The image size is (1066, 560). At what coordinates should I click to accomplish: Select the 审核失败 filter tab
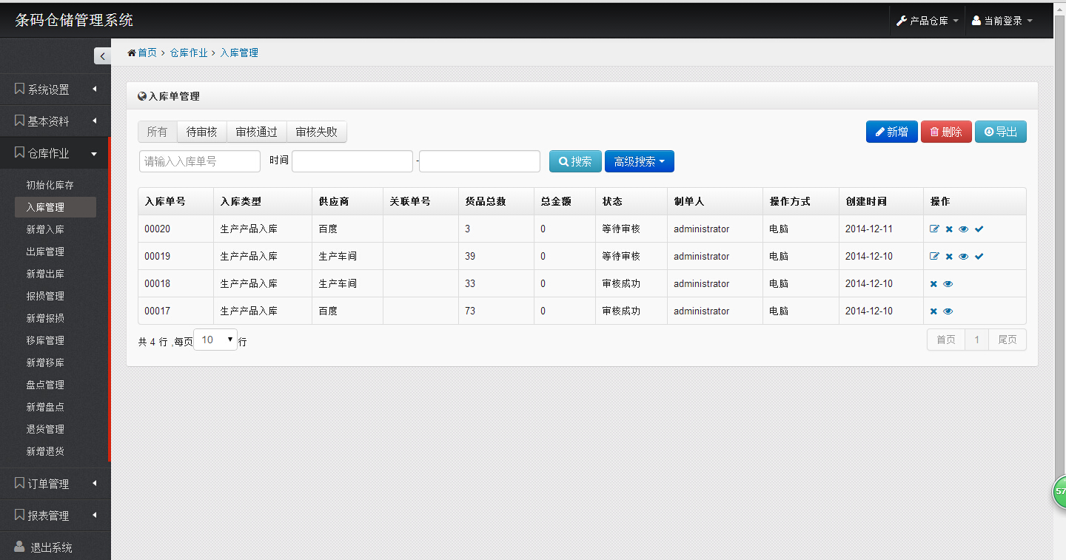316,132
